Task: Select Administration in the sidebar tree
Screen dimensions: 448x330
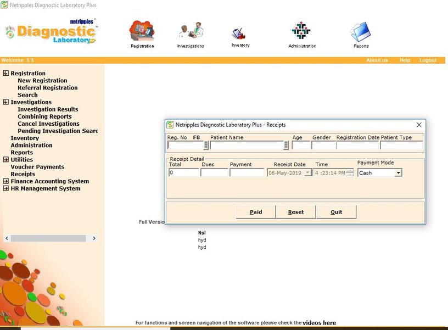Action: pyautogui.click(x=31, y=145)
